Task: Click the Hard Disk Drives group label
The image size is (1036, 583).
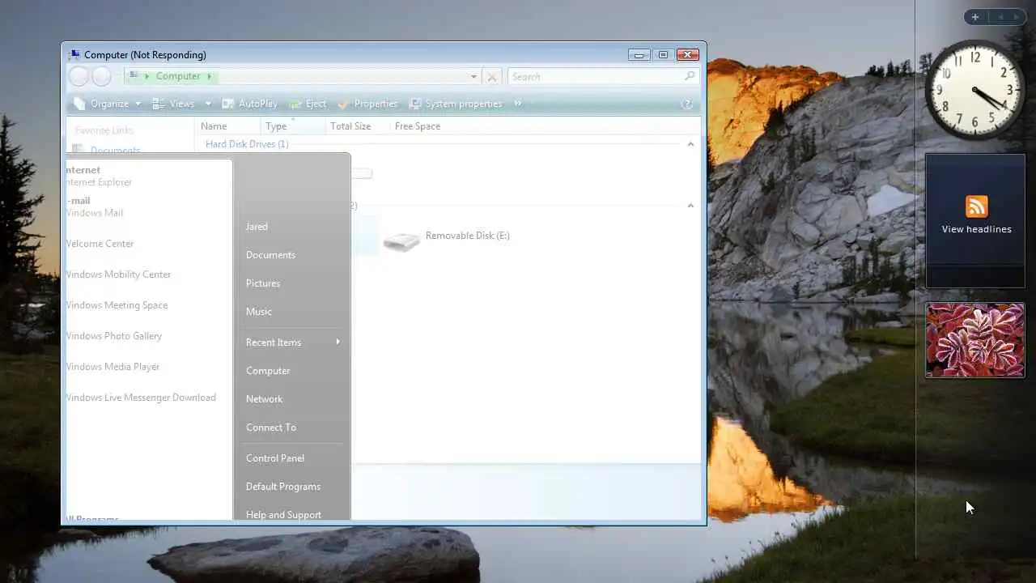Action: click(x=247, y=144)
